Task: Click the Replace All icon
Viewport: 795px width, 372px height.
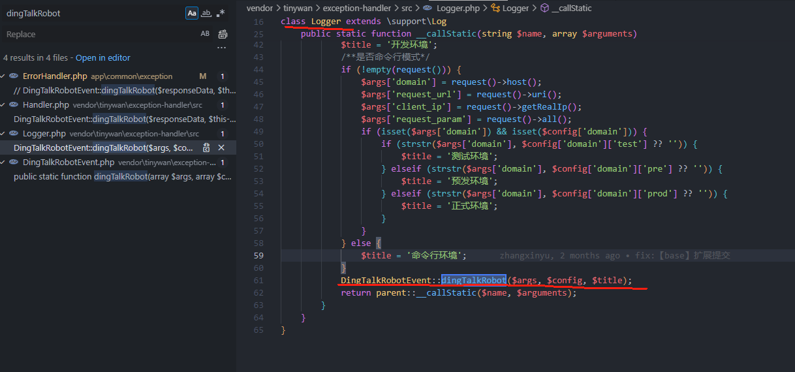Action: point(223,34)
